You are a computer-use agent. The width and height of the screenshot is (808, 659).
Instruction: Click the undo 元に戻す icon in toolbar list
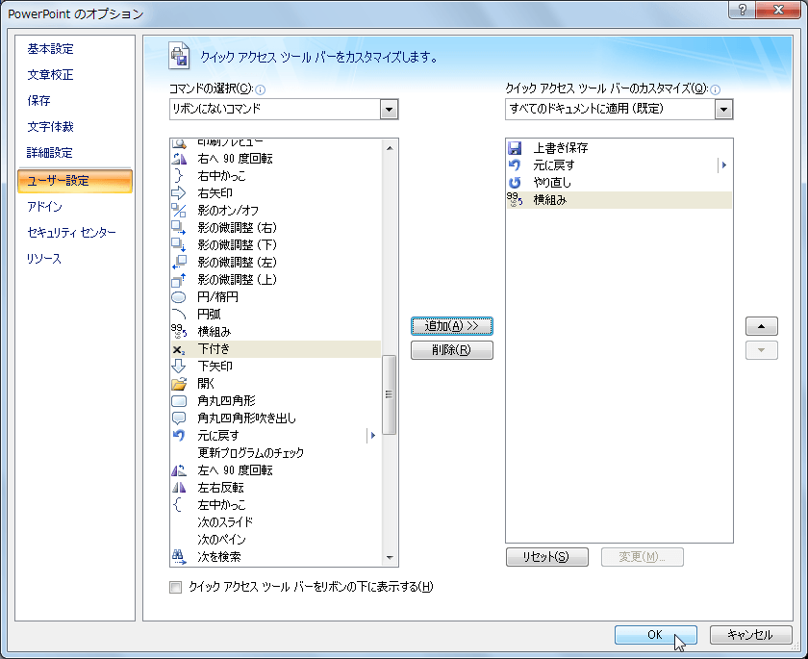click(515, 165)
